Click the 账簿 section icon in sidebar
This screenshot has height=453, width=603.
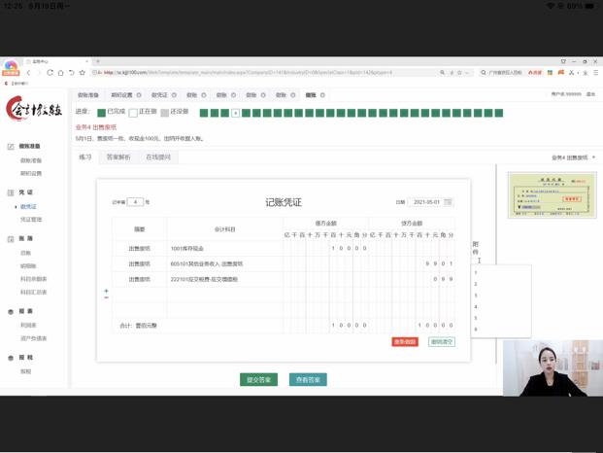tap(11, 239)
